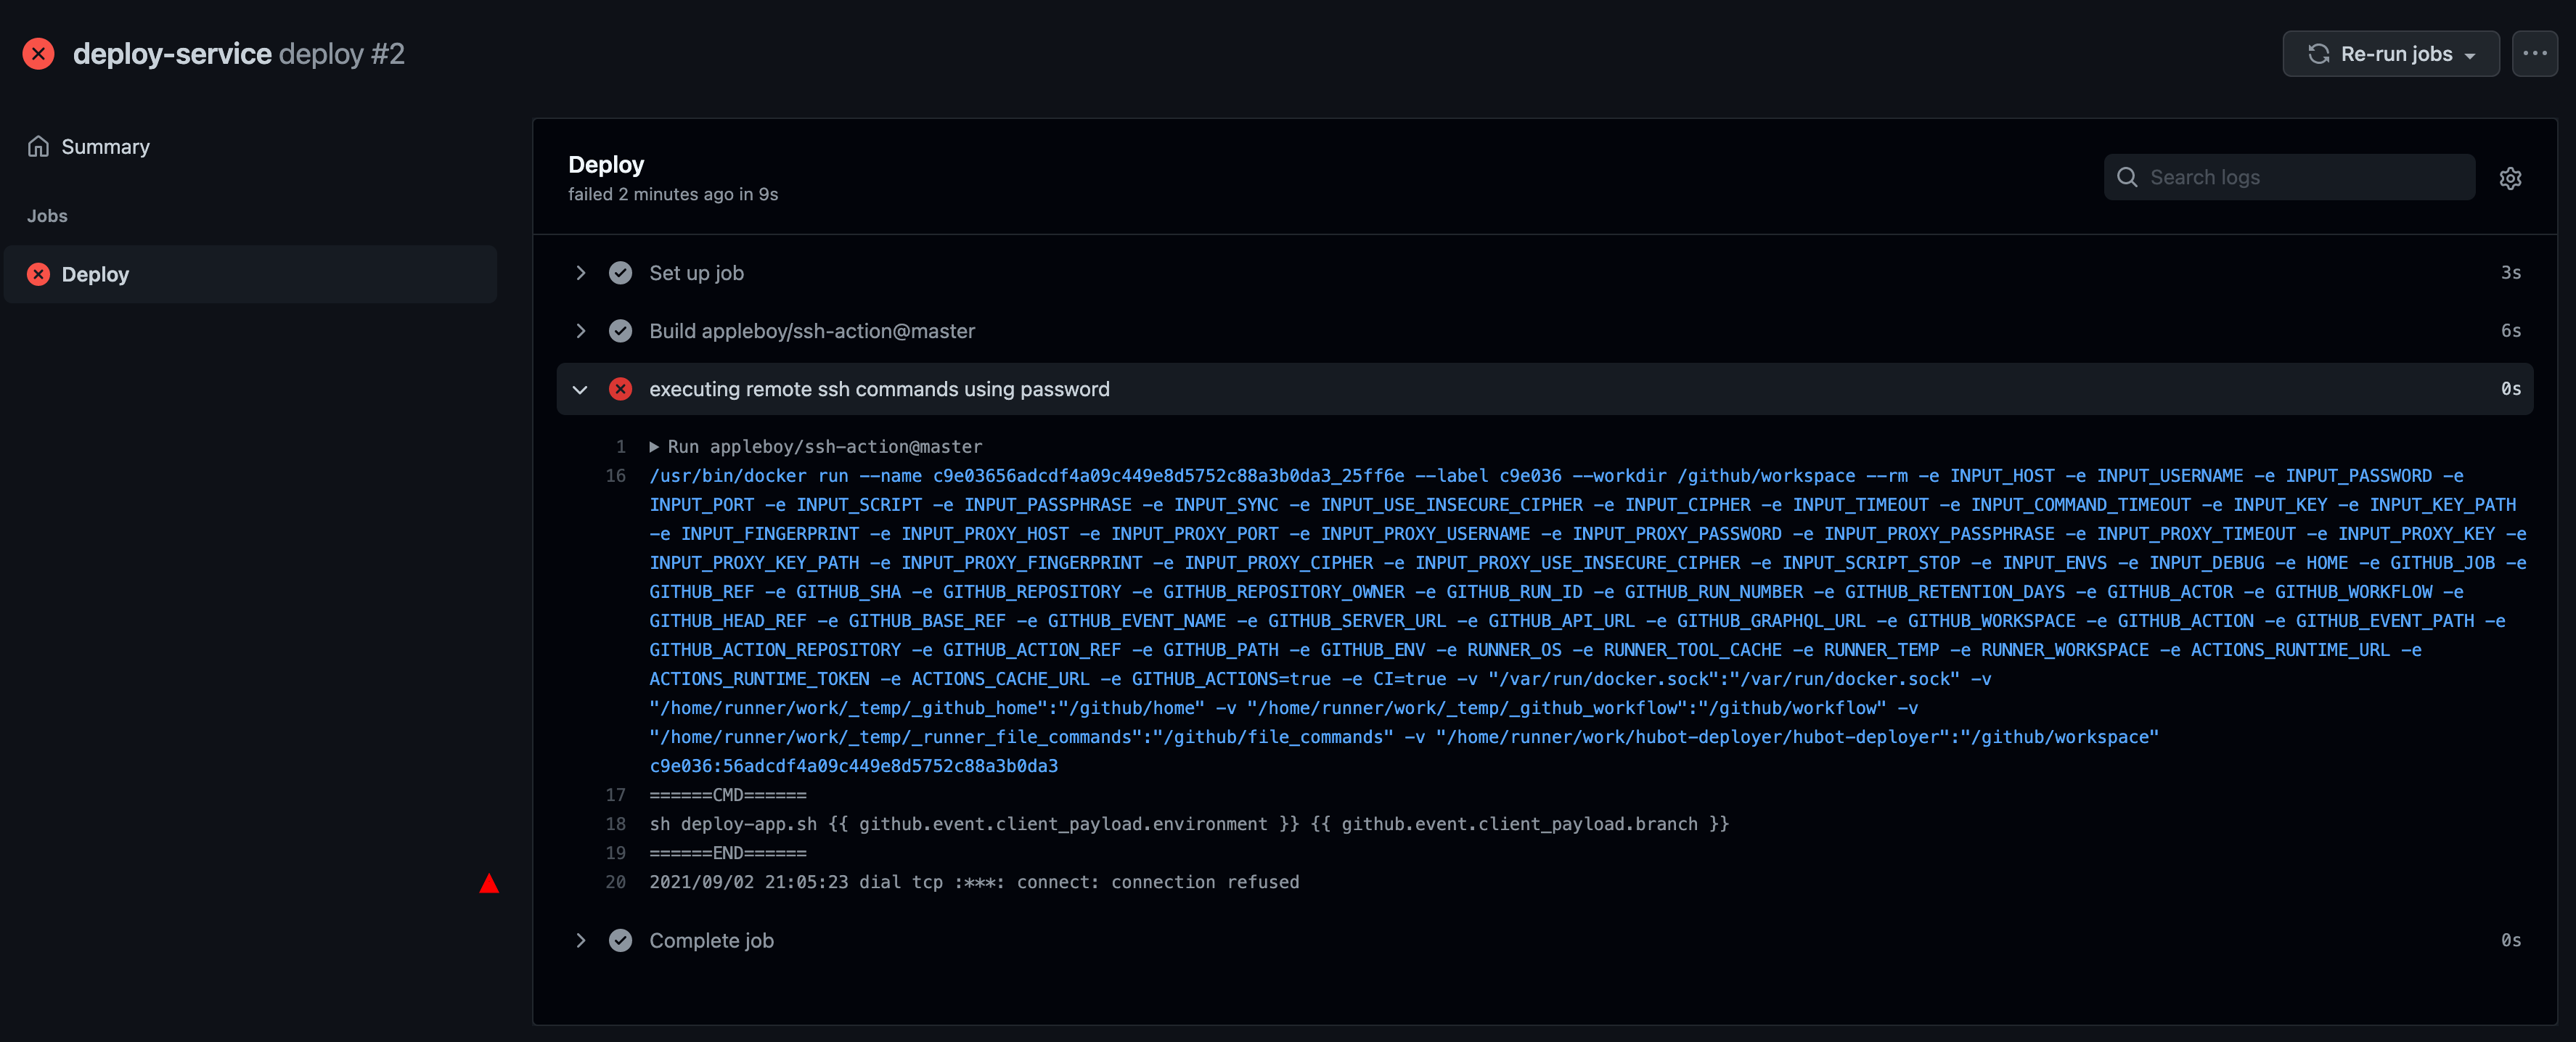Click the 'Set up job' step label
The height and width of the screenshot is (1042, 2576).
click(696, 272)
